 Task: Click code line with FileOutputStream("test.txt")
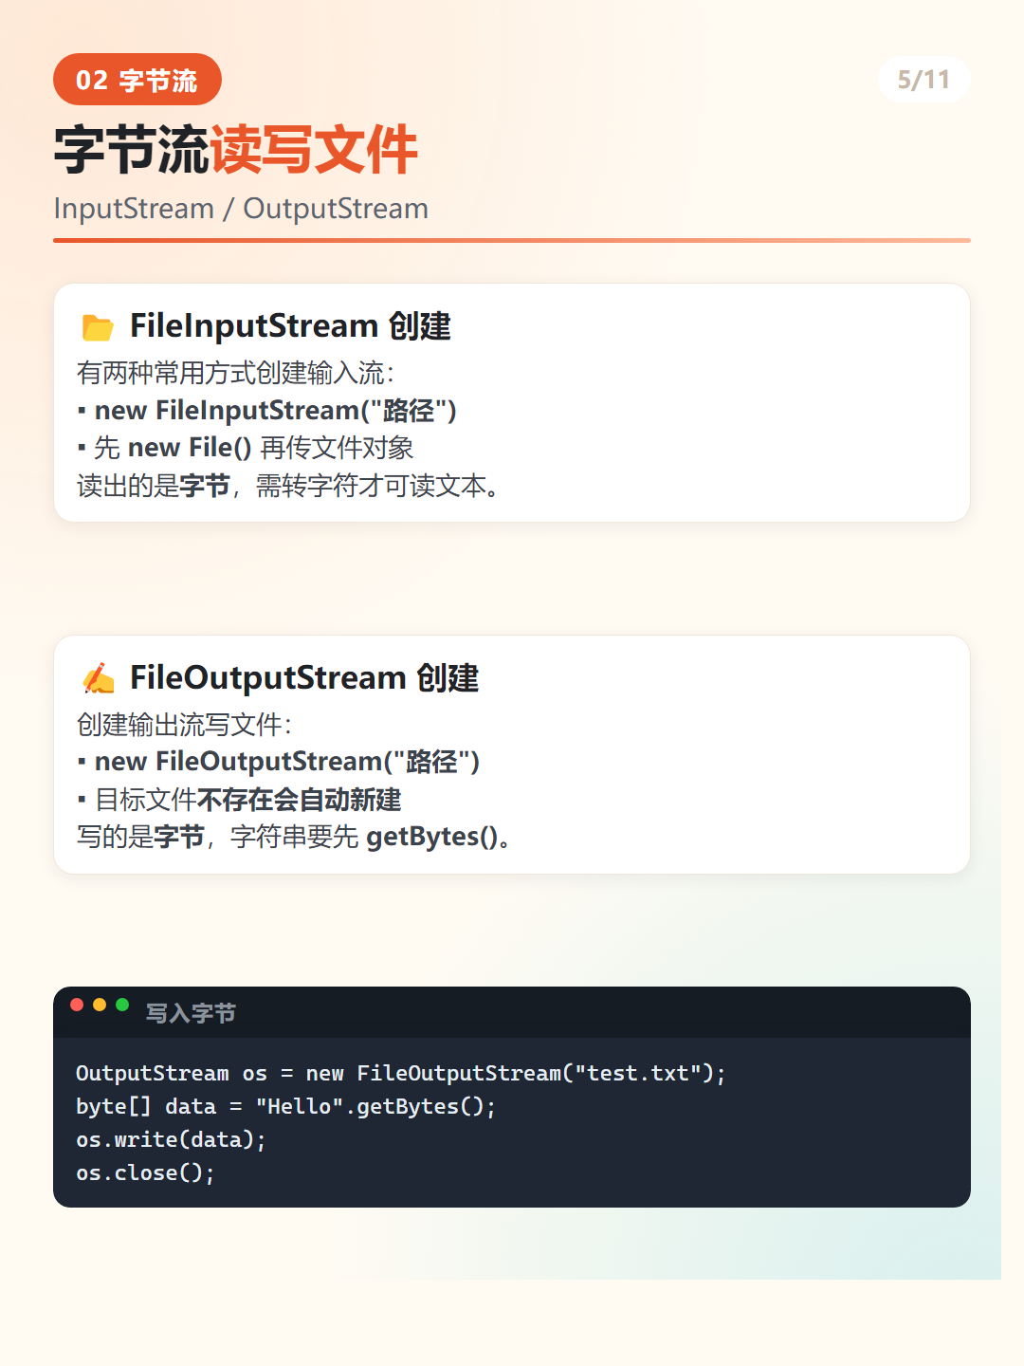(401, 1073)
